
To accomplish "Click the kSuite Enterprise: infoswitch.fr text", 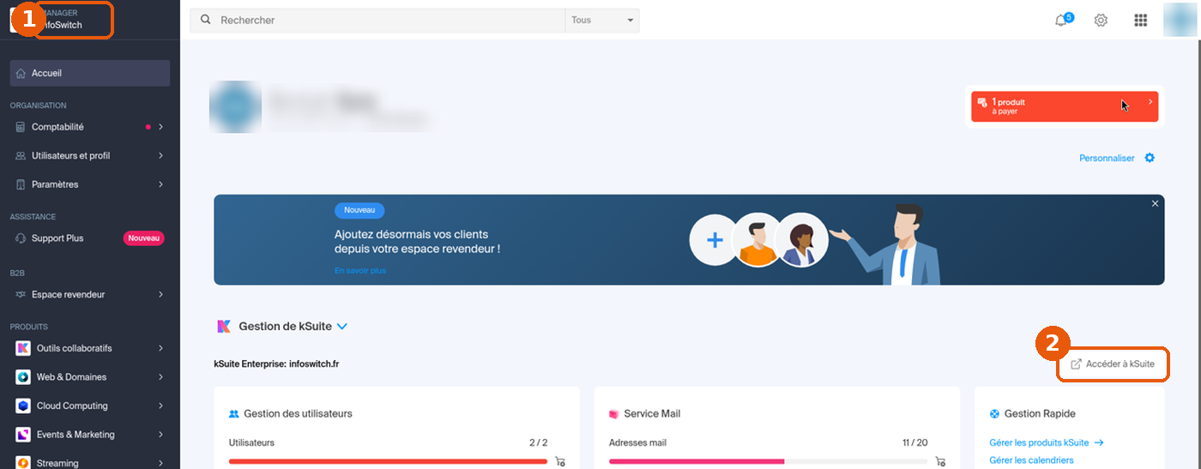I will (276, 364).
